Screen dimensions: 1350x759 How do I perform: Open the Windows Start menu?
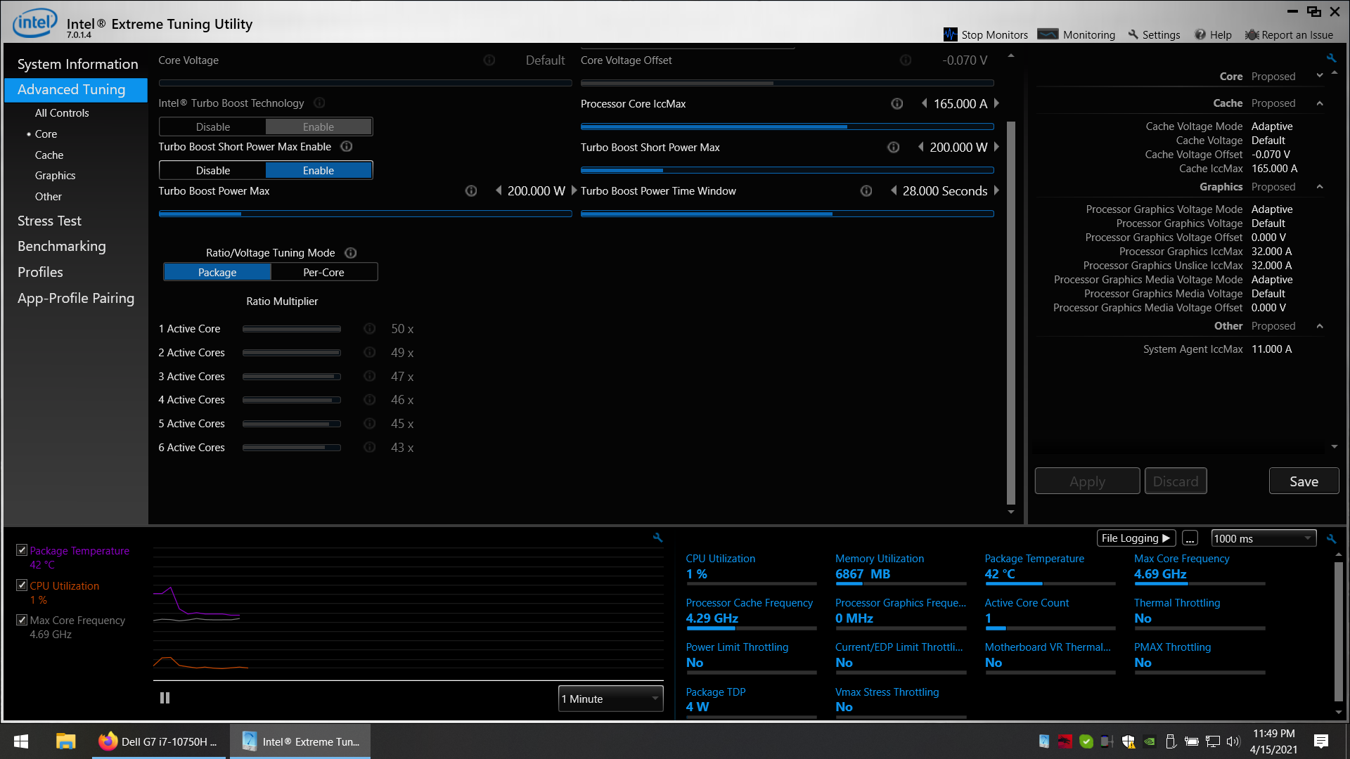pyautogui.click(x=21, y=741)
